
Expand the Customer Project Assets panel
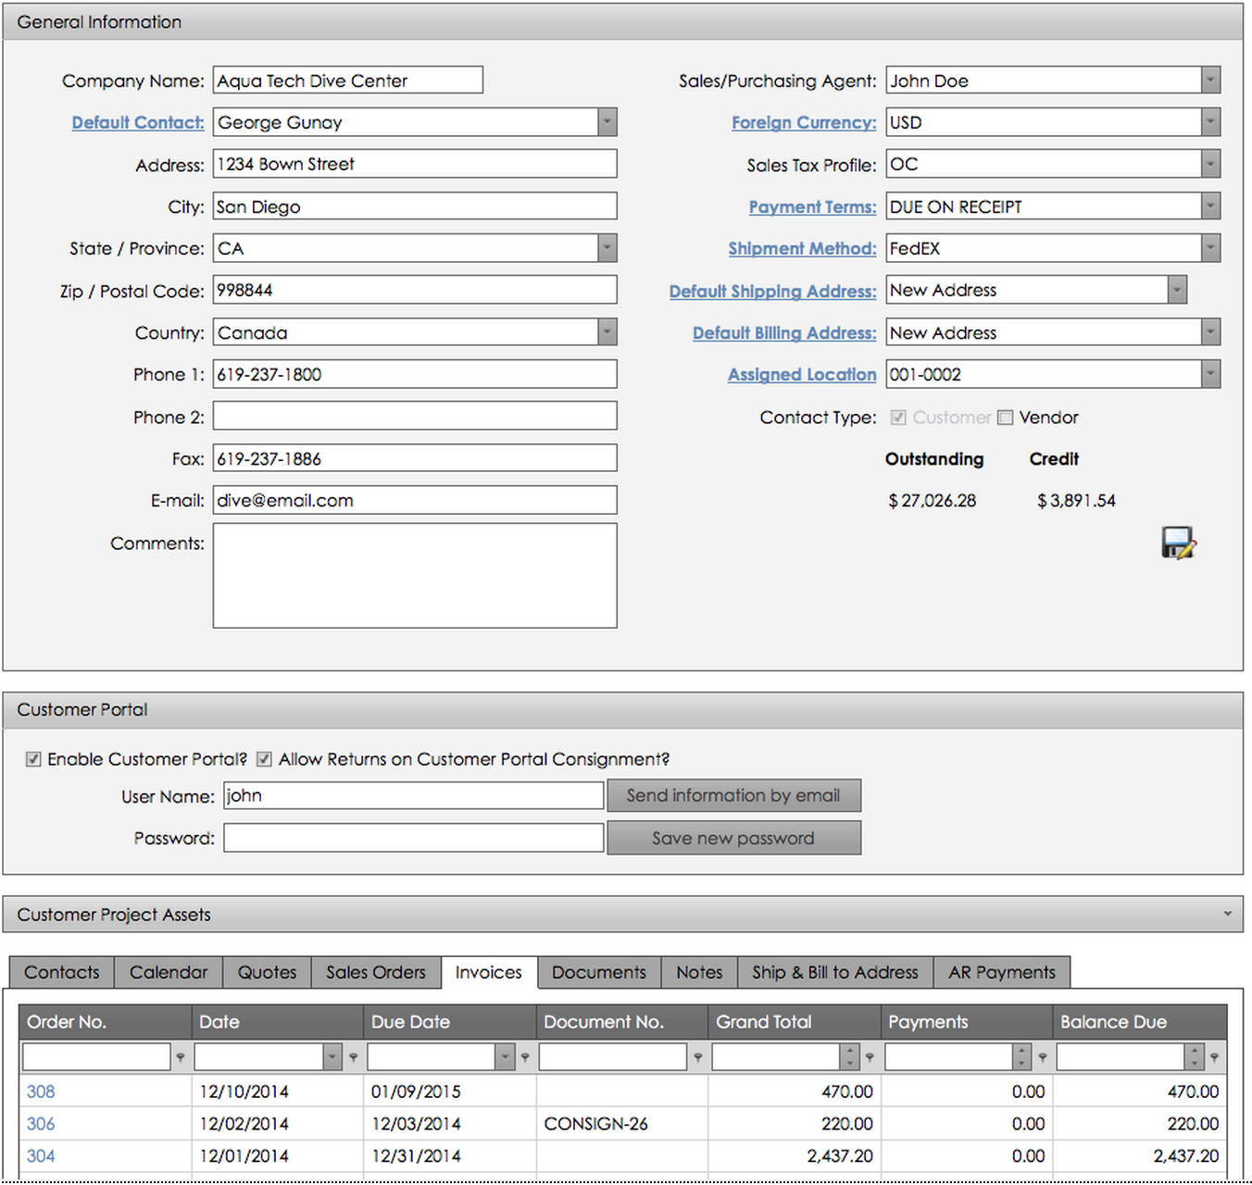(x=1227, y=914)
